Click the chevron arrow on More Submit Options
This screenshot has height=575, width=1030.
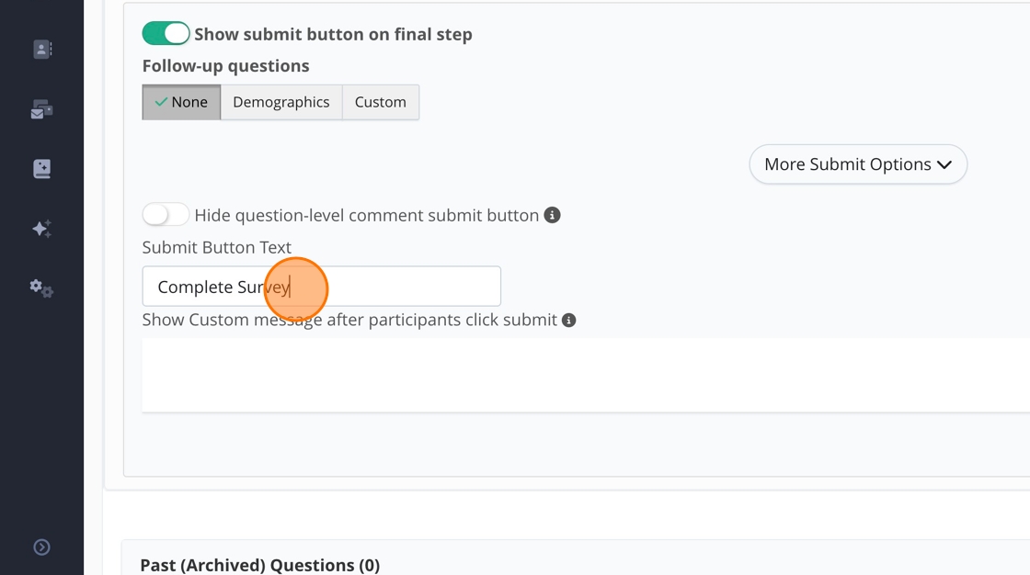tap(944, 165)
